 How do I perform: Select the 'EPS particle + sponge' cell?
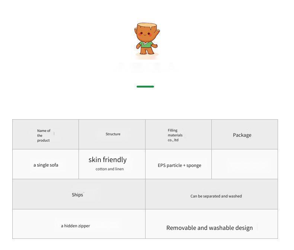click(x=178, y=164)
